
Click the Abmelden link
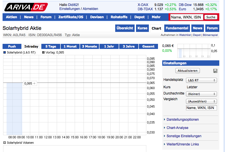click(x=90, y=9)
